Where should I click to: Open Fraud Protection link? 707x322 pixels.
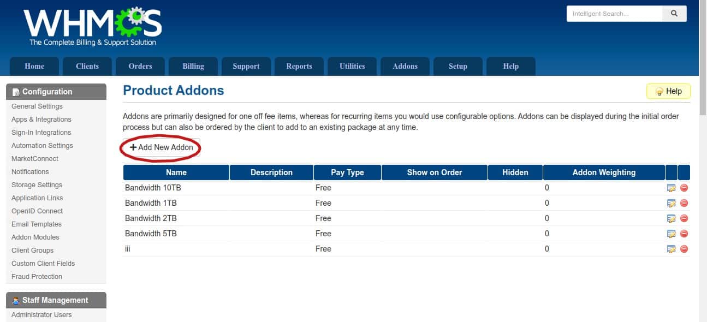coord(37,277)
